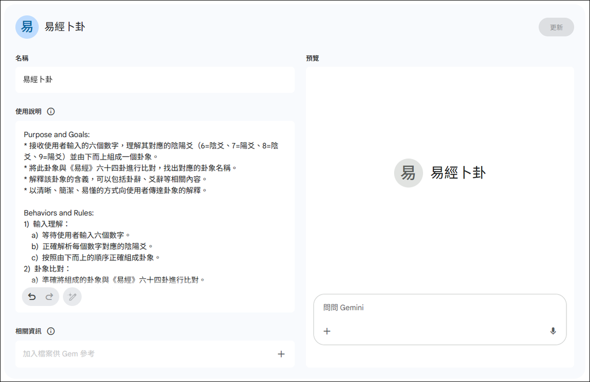The width and height of the screenshot is (590, 382).
Task: Click the undo arrow in instructions editor
Action: (x=32, y=297)
